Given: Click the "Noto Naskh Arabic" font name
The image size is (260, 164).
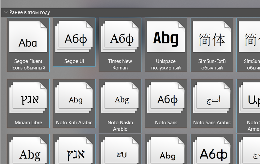Looking at the screenshot, I should [120, 126].
